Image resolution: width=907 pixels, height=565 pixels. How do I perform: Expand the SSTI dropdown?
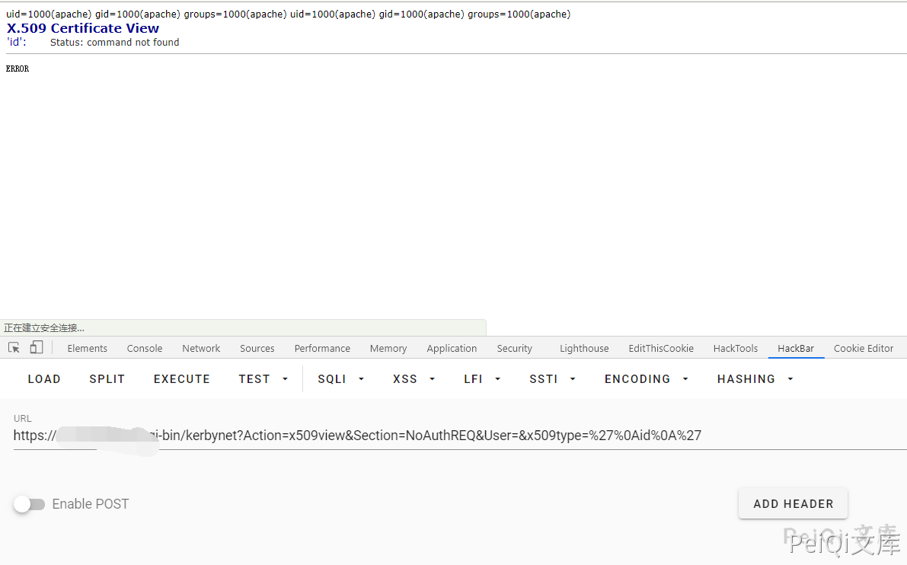pyautogui.click(x=552, y=379)
